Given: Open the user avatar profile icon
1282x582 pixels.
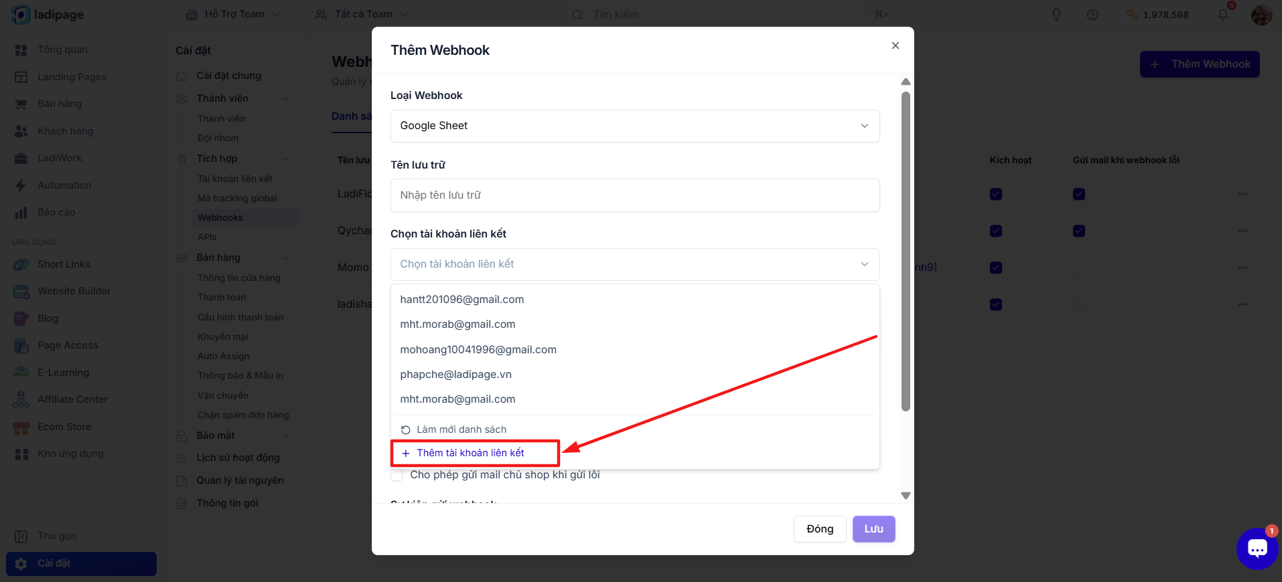Looking at the screenshot, I should coord(1261,15).
